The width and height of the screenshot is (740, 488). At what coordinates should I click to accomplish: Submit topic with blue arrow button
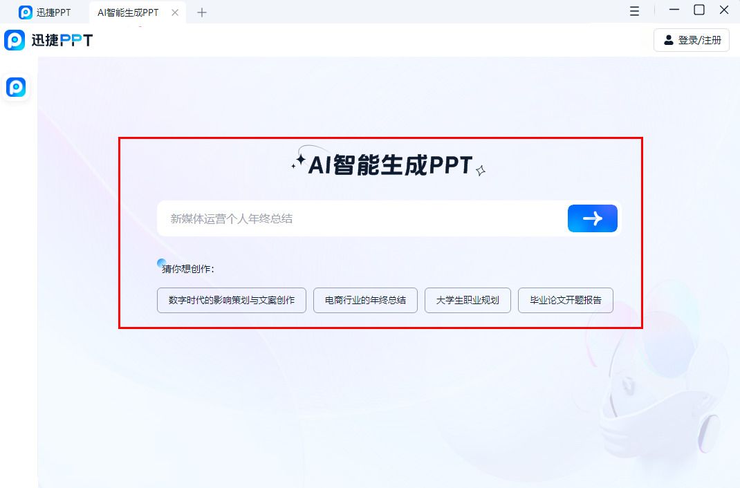tap(592, 218)
